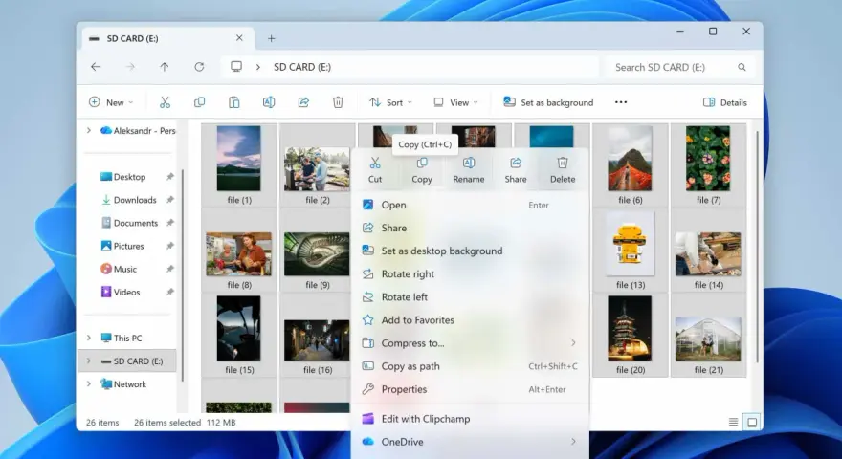The image size is (842, 459).
Task: Select Copy as path
Action: click(x=470, y=366)
